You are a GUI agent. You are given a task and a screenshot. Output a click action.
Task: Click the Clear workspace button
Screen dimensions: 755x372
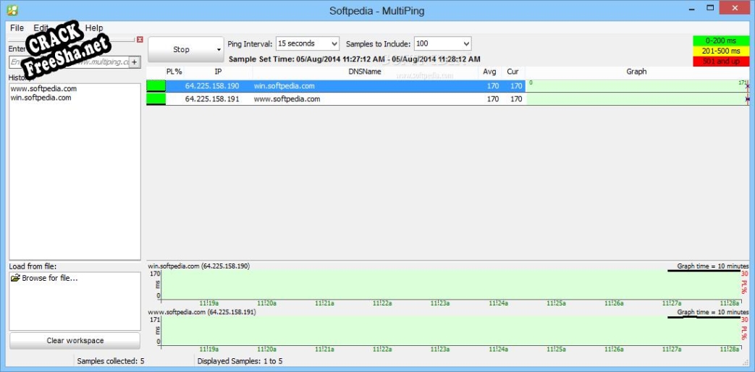[x=75, y=340]
